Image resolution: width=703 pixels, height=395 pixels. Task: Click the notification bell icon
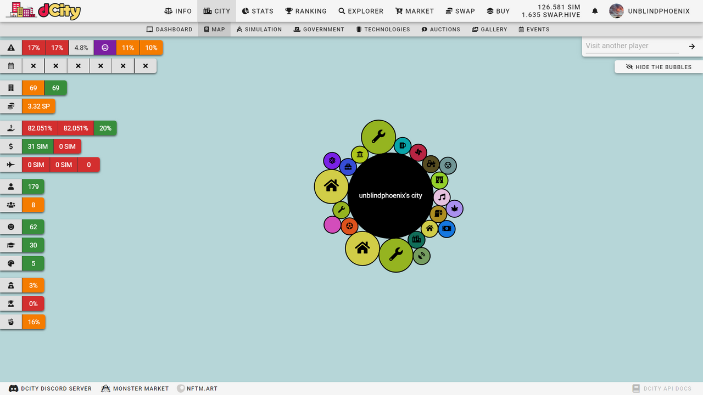click(595, 11)
